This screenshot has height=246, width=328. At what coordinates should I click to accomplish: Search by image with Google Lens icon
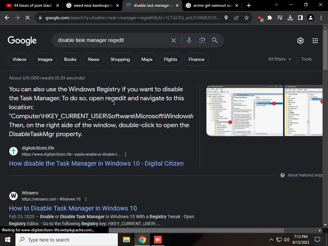pyautogui.click(x=202, y=40)
